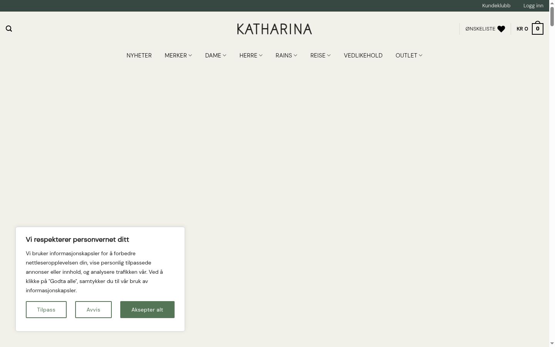Go to the NYHETER page
The width and height of the screenshot is (555, 347).
[139, 56]
